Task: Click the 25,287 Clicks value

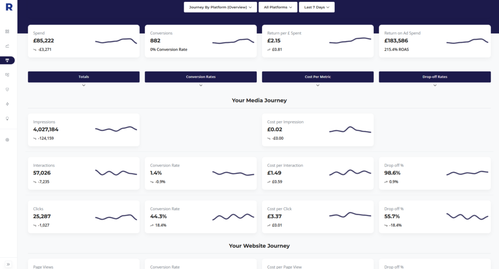Action: tap(42, 216)
